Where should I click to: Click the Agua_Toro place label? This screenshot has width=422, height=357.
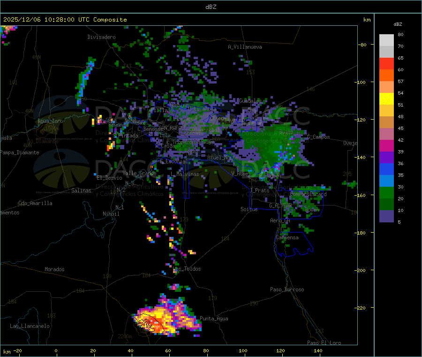50,121
